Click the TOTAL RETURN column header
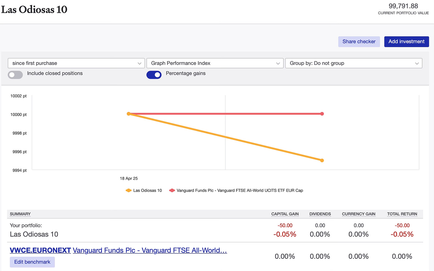 pyautogui.click(x=402, y=214)
